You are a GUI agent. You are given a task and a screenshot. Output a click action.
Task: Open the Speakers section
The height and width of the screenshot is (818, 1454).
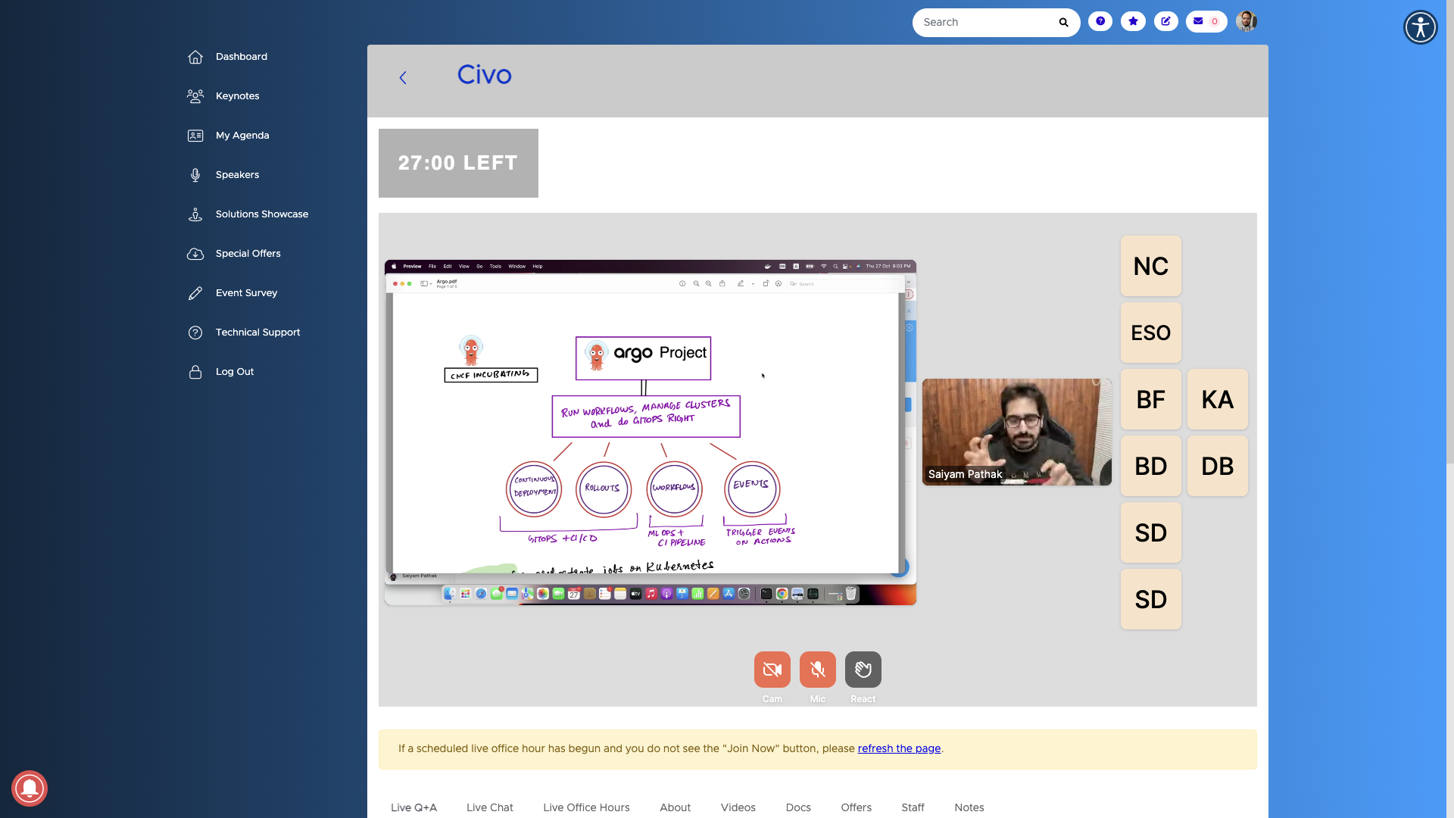coord(237,173)
